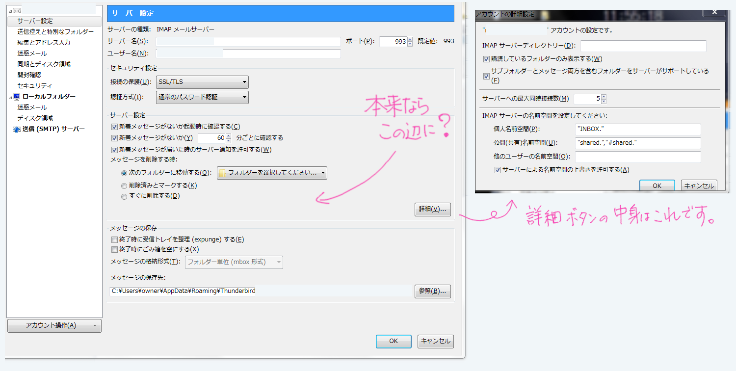This screenshot has width=736, height=371.
Task: Open the アカウント操作 menu button
Action: click(x=54, y=325)
